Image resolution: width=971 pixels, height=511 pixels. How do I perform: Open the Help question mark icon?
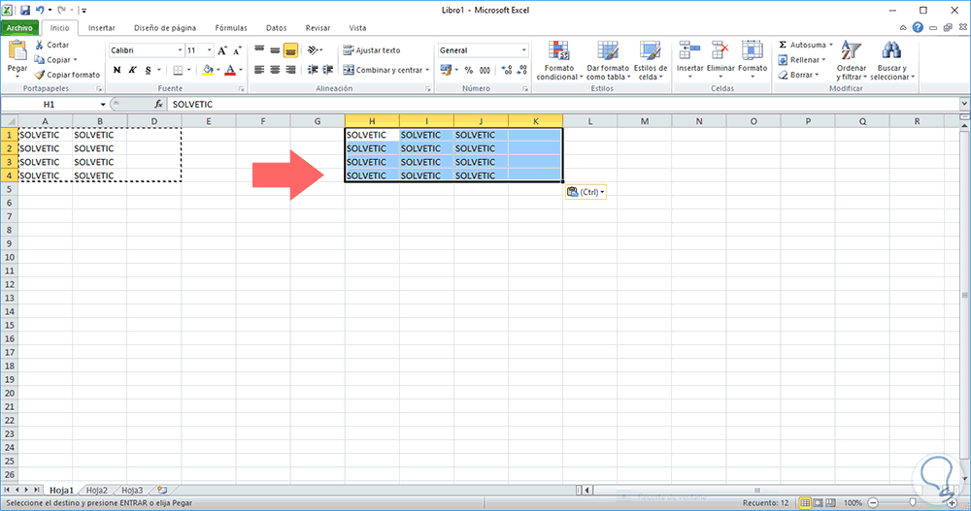click(x=918, y=28)
